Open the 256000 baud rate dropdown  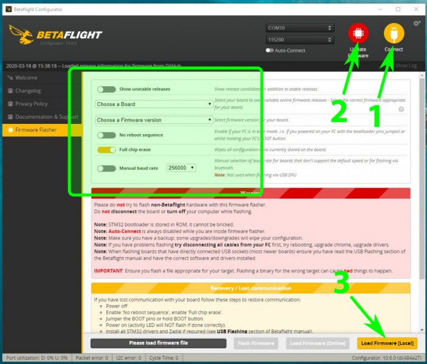(x=181, y=168)
